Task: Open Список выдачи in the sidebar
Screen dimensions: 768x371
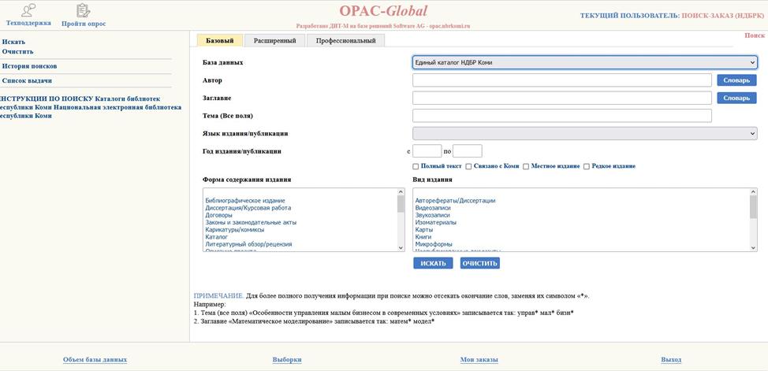Action: [x=27, y=81]
